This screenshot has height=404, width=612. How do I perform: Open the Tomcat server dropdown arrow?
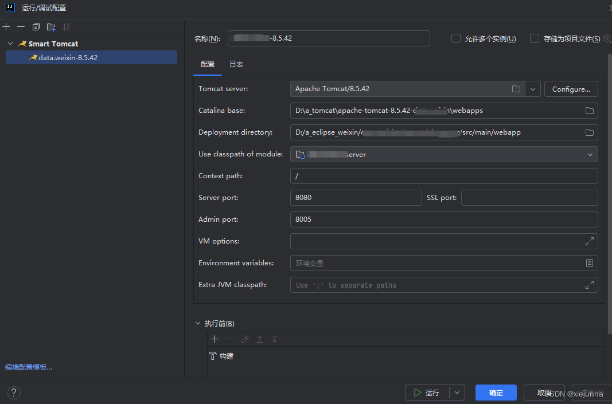(533, 89)
